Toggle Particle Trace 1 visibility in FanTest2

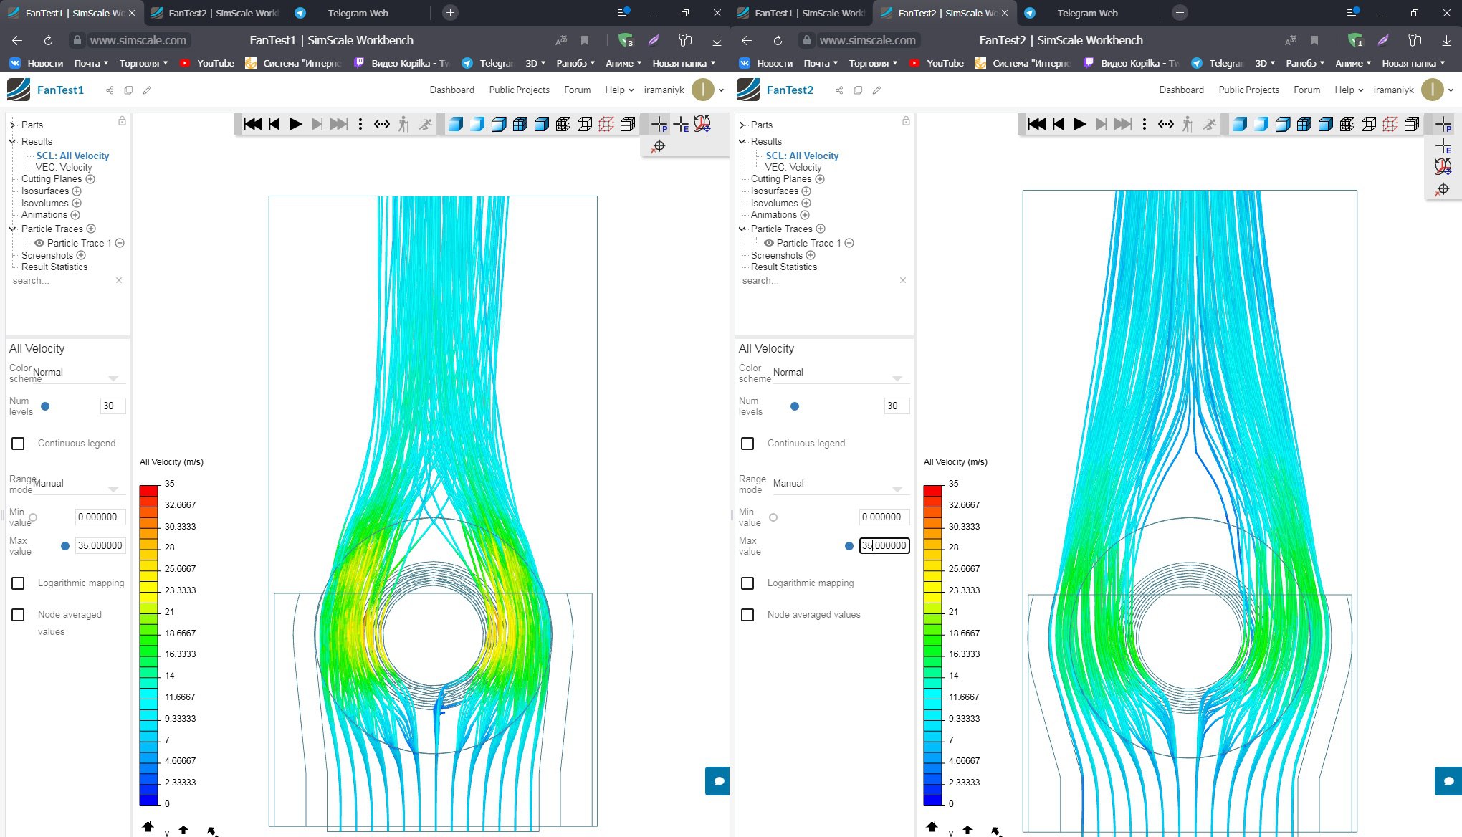tap(769, 243)
